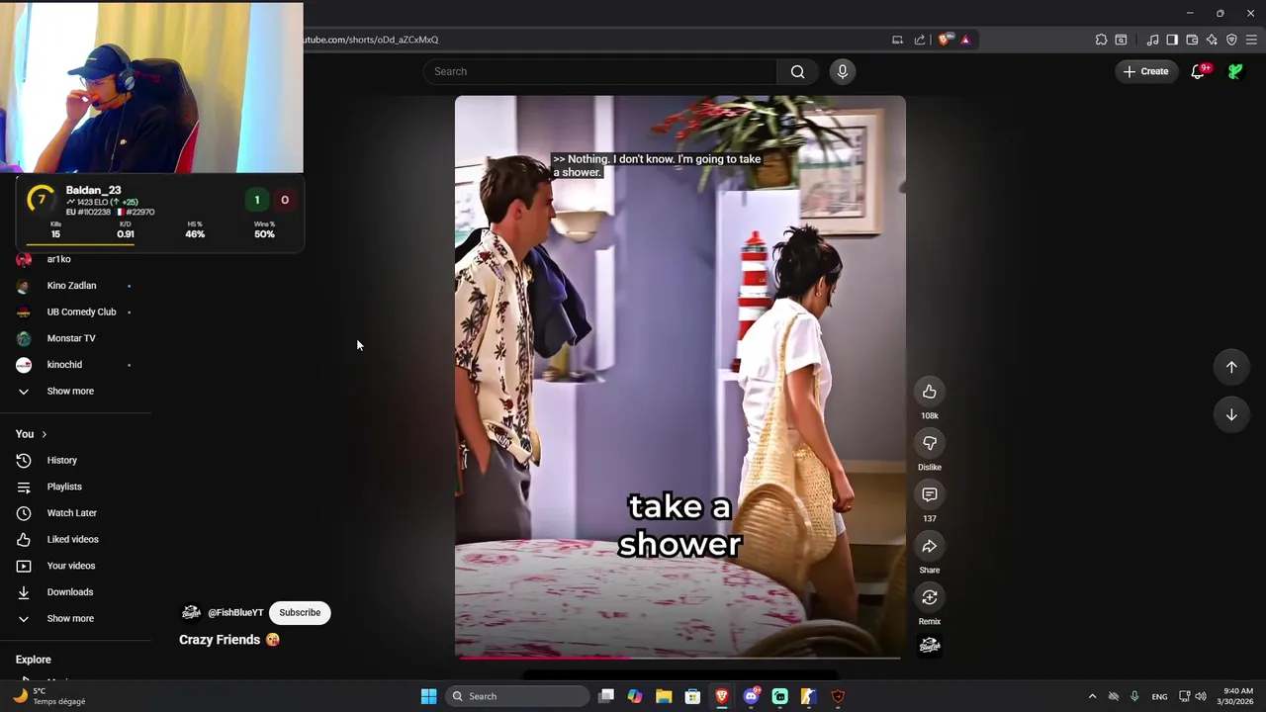1266x712 pixels.
Task: Open the account avatar menu
Action: (x=1235, y=71)
